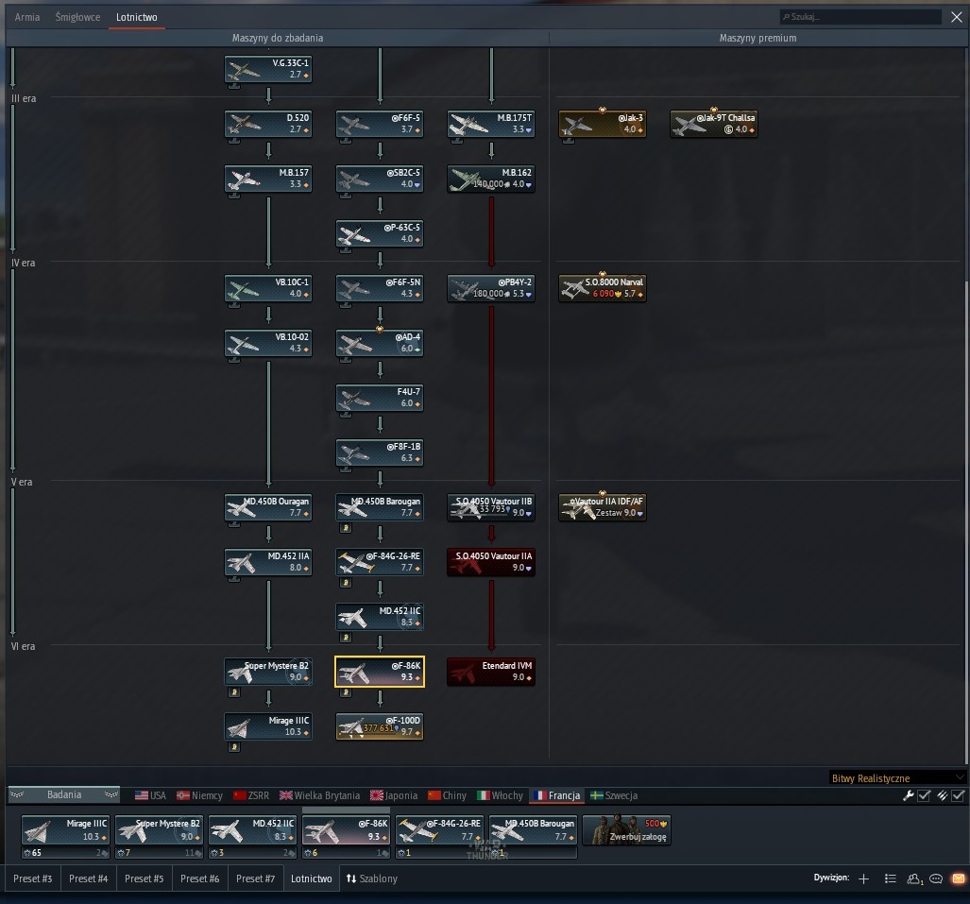This screenshot has width=970, height=904.
Task: Select the Etendard IVM aircraft card
Action: [x=490, y=672]
